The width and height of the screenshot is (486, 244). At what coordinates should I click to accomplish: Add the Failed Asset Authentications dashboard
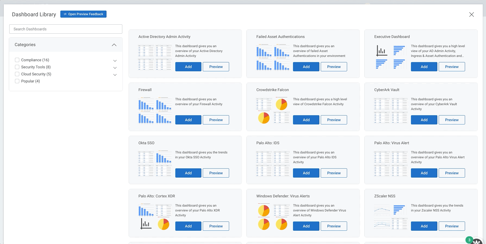click(306, 67)
